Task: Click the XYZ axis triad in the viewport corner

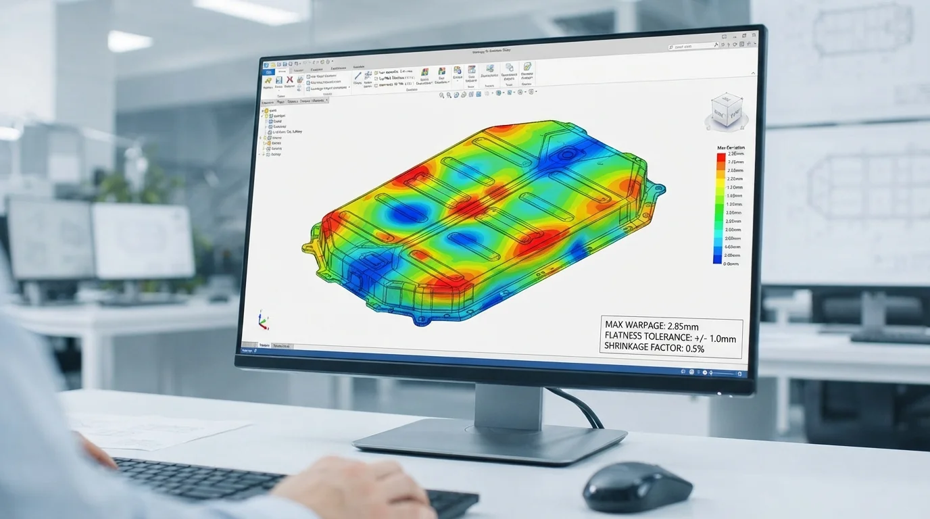Action: point(262,320)
